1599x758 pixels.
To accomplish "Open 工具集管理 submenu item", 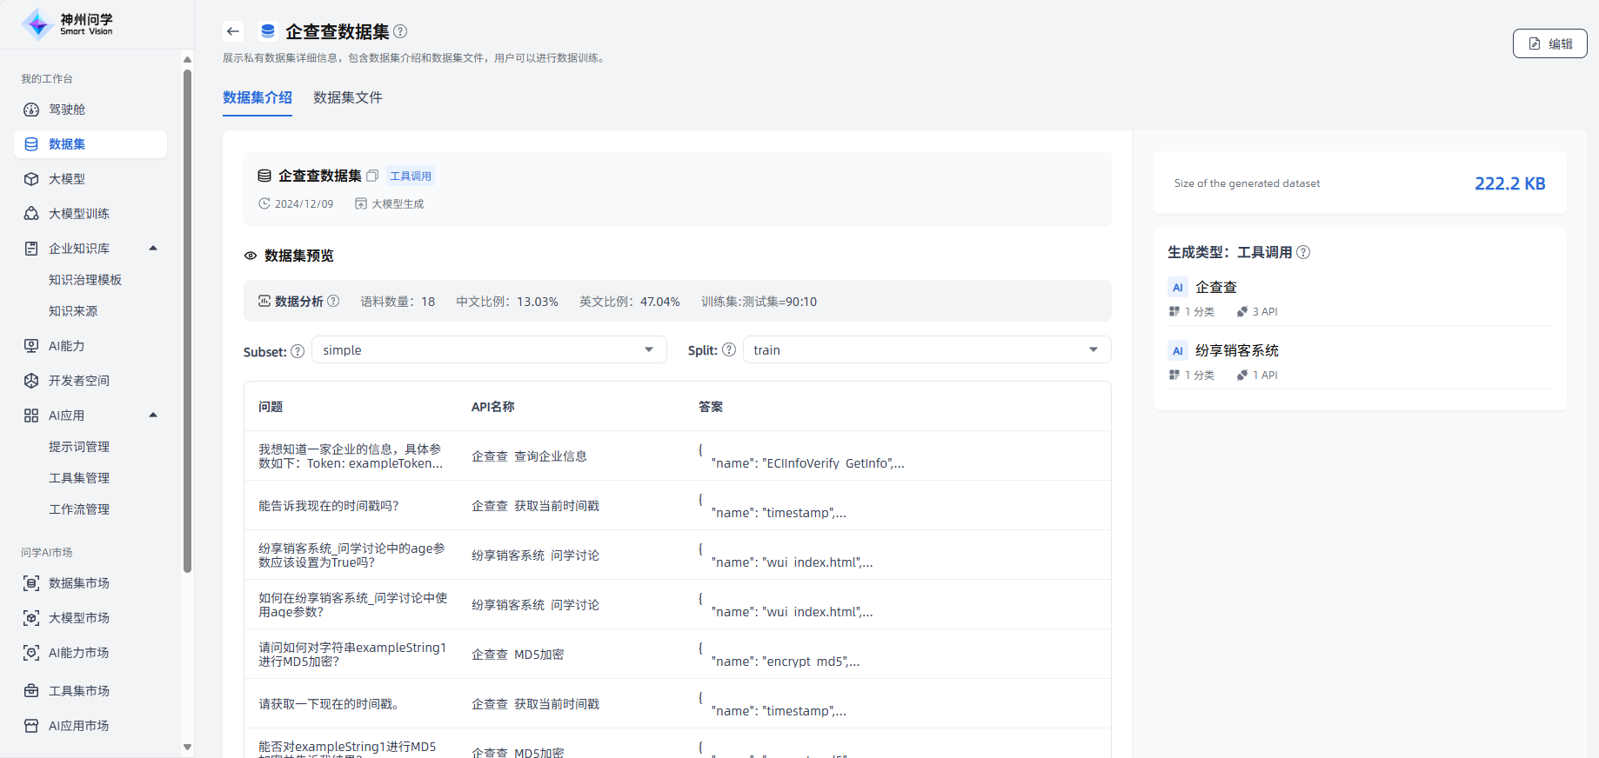I will point(79,478).
